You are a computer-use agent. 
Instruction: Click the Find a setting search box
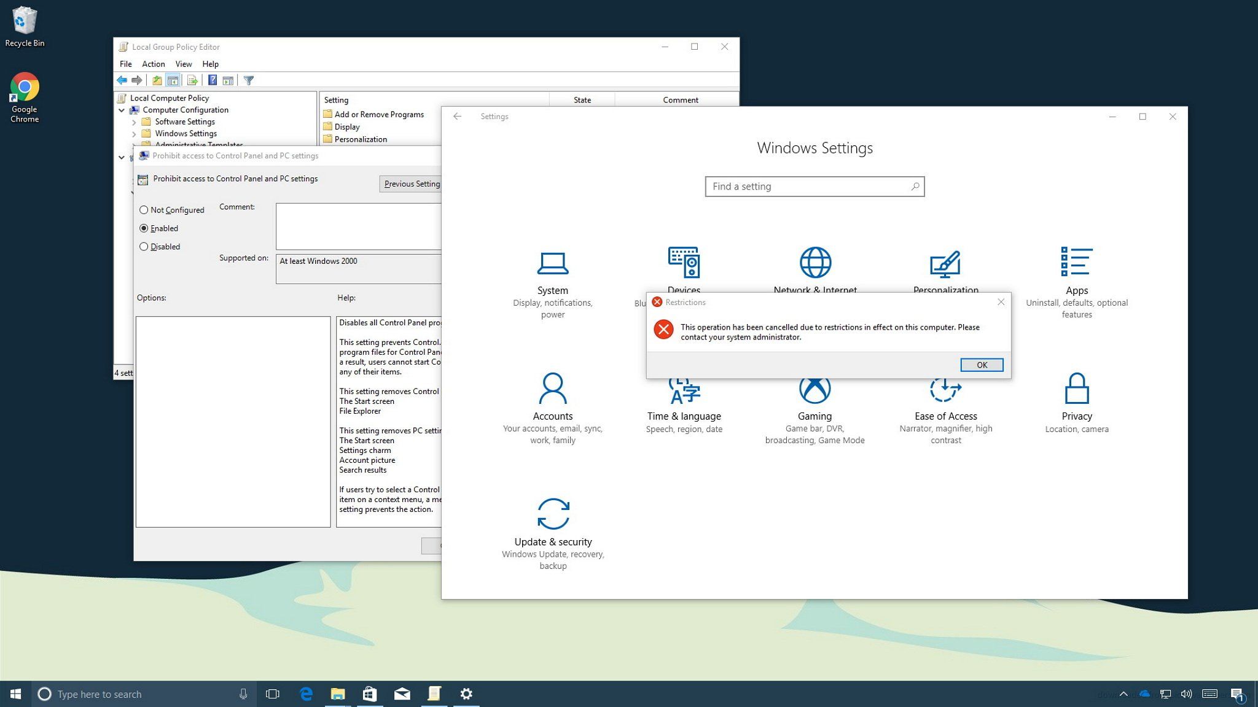pyautogui.click(x=808, y=187)
